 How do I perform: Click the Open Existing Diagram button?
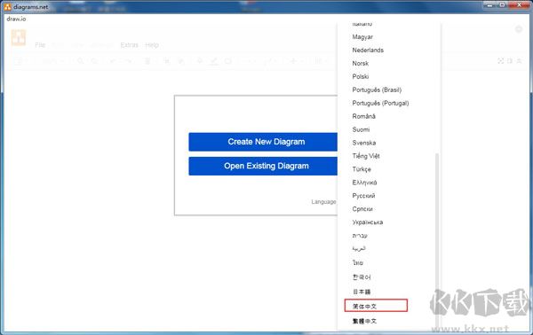pyautogui.click(x=263, y=166)
